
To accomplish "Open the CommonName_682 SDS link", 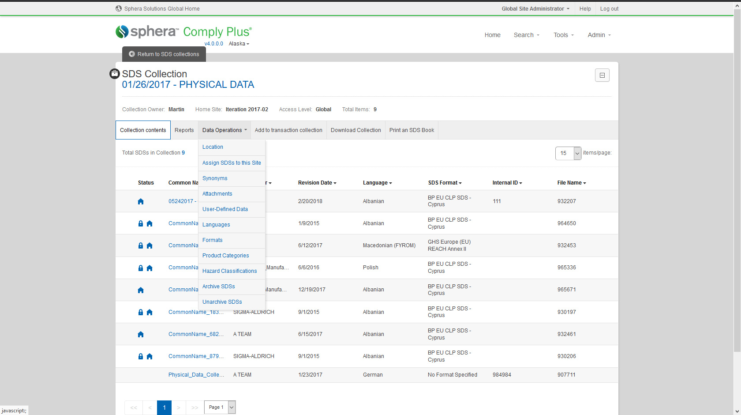I will coord(196,334).
